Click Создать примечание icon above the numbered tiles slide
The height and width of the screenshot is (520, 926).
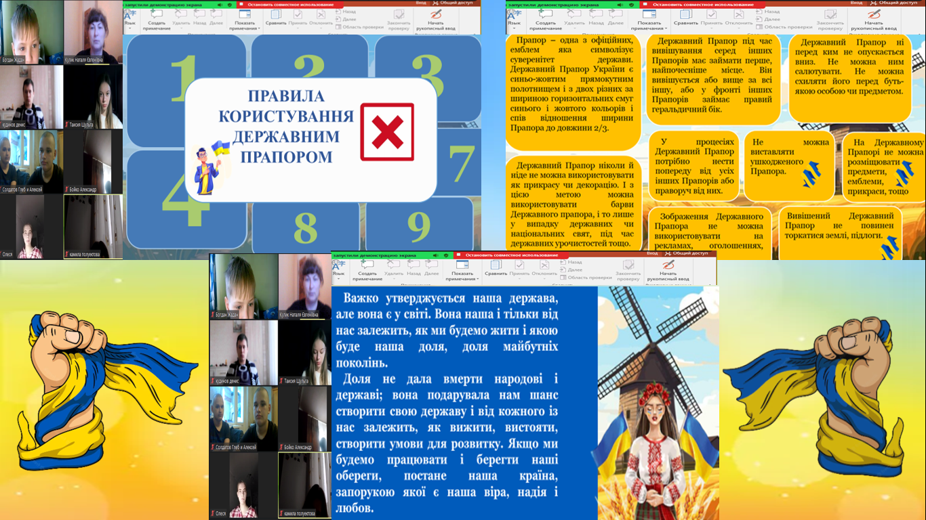157,14
